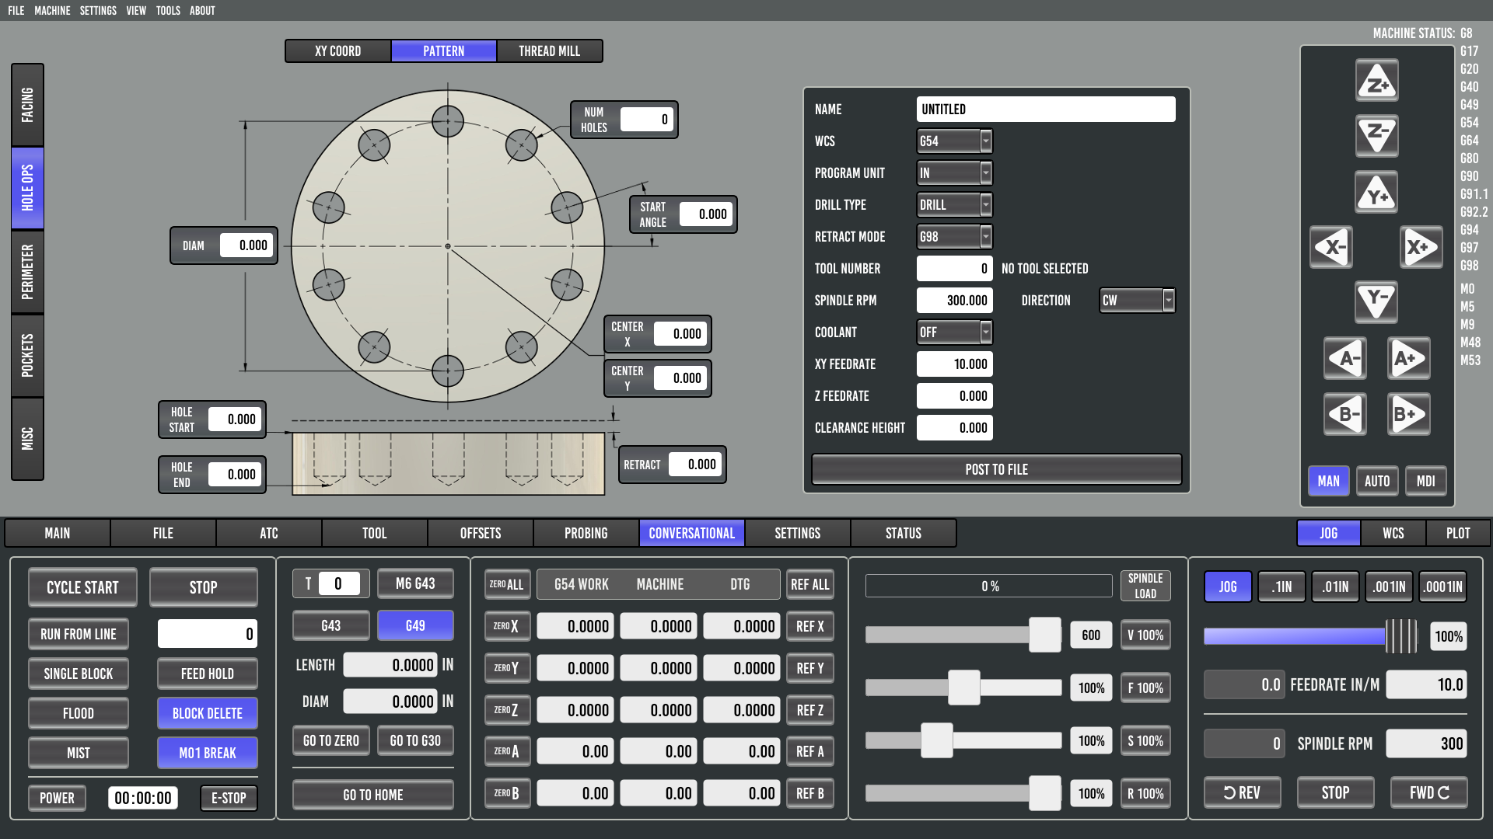The image size is (1493, 839).
Task: Click the B- rotary jog arrow
Action: [x=1345, y=414]
